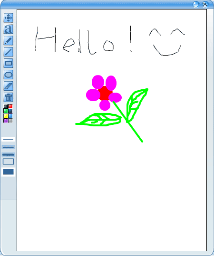Select the thin line width option
The height and width of the screenshot is (256, 214).
(9, 139)
